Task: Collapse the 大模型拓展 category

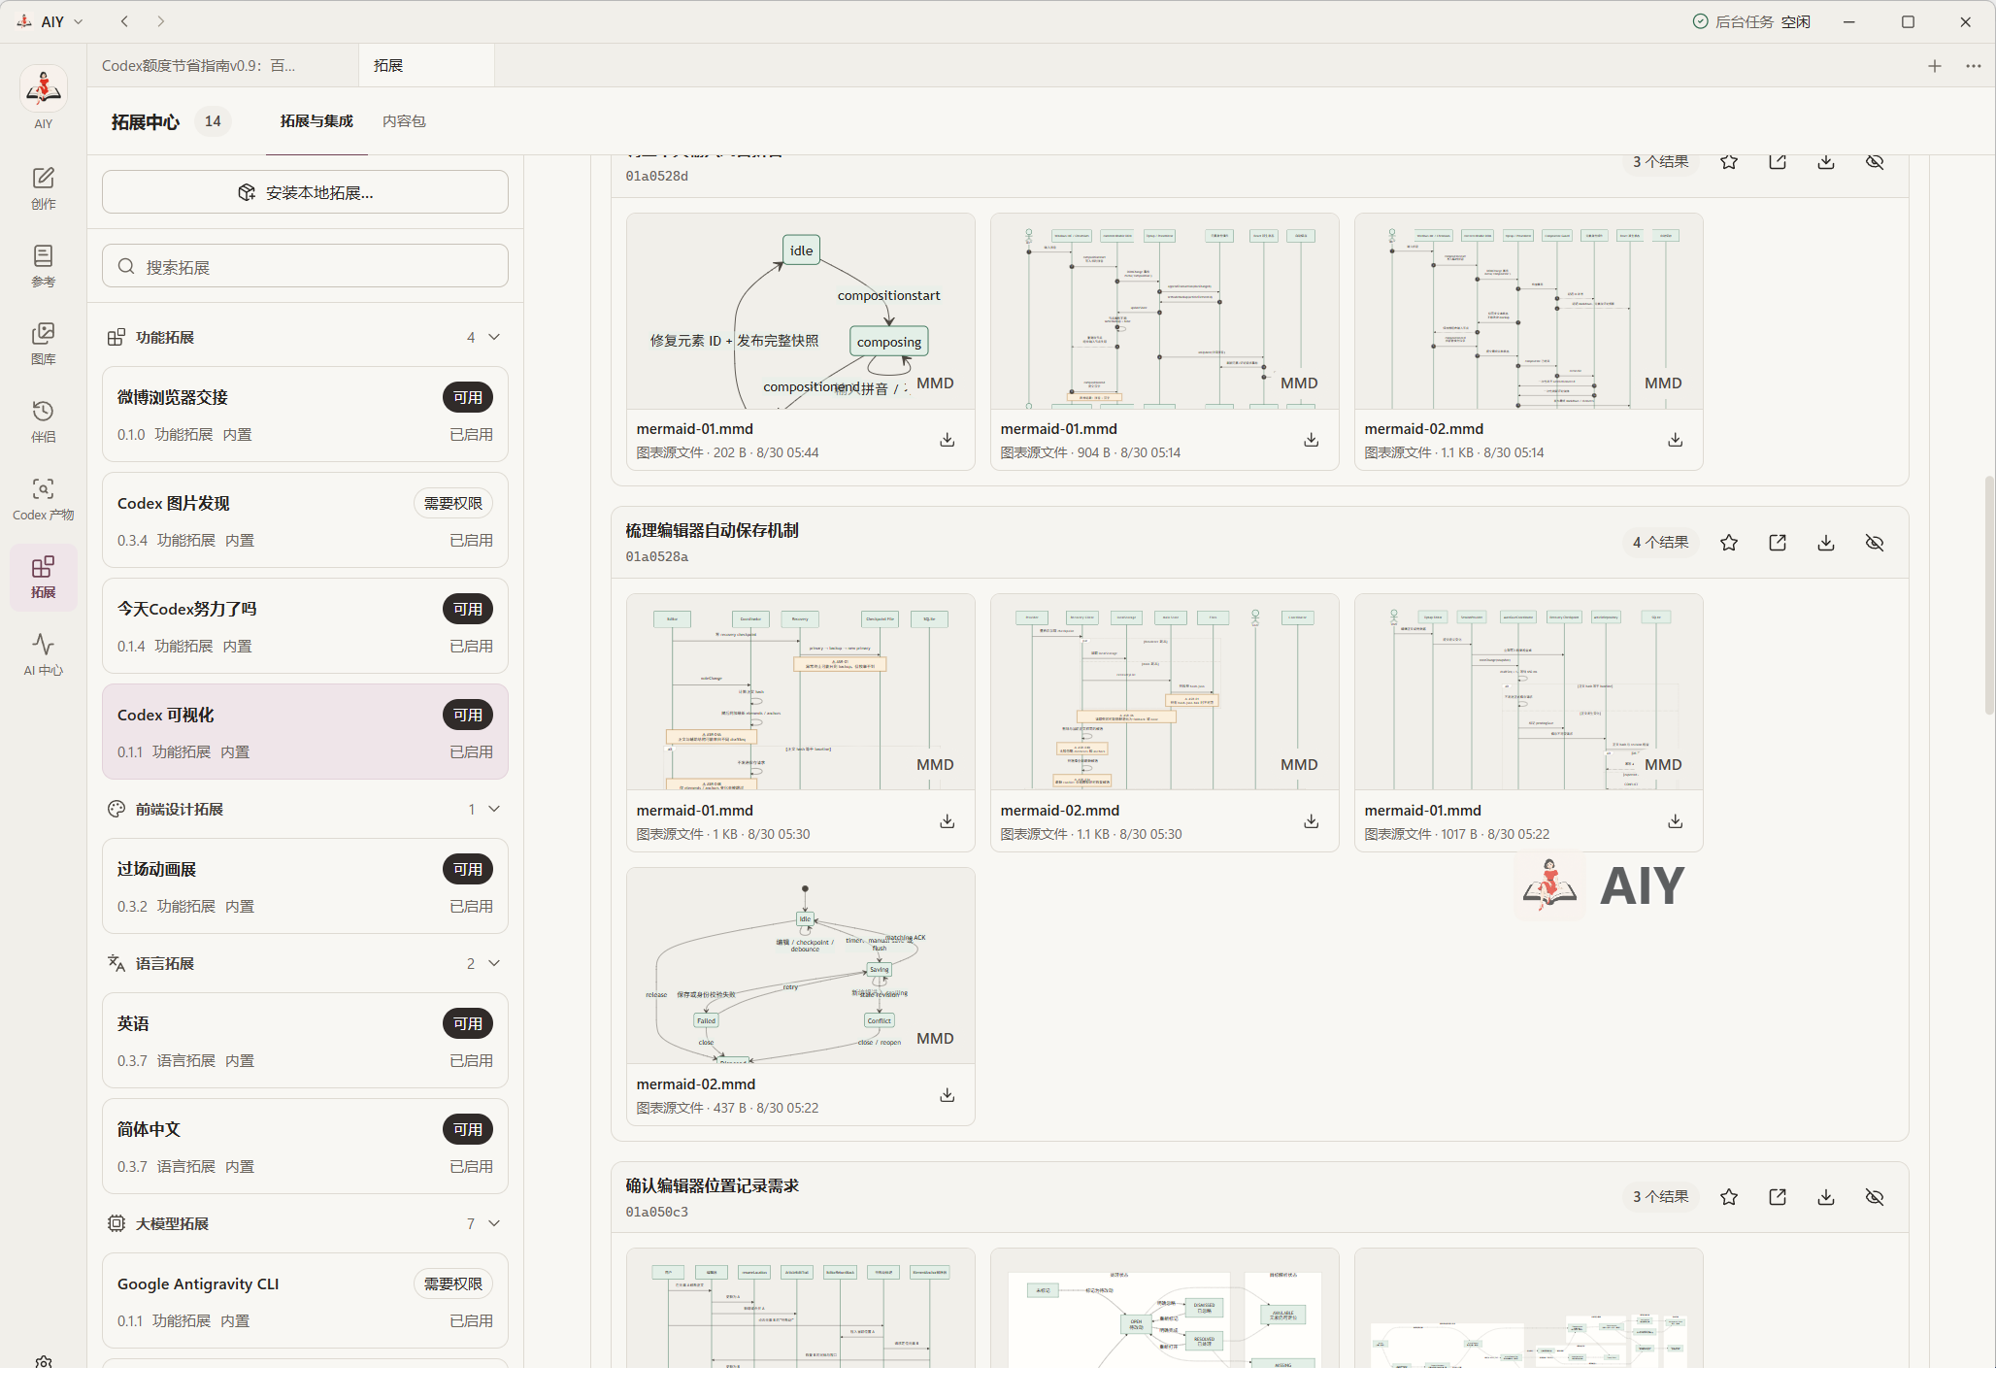Action: coord(494,1223)
